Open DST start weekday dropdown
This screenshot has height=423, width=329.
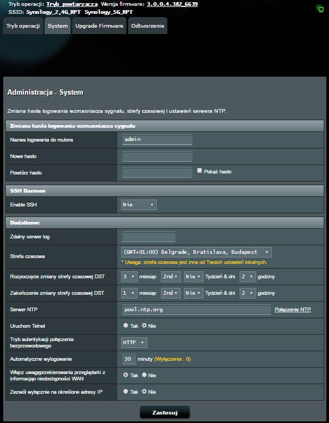[x=193, y=277]
